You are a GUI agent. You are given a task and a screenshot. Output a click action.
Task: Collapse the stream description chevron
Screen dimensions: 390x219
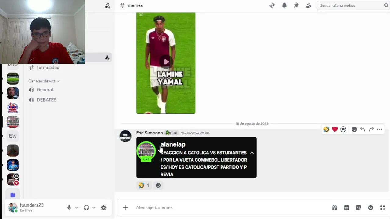252,153
